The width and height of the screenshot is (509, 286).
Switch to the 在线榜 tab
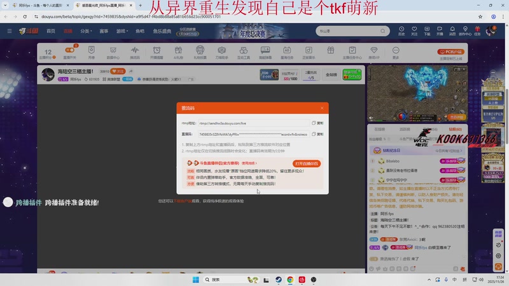(x=379, y=130)
